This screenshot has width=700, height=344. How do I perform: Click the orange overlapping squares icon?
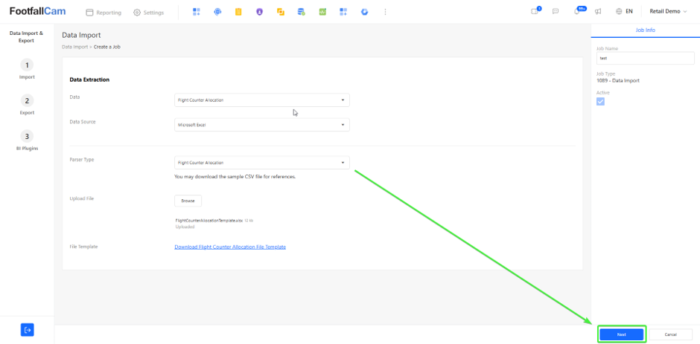[280, 12]
